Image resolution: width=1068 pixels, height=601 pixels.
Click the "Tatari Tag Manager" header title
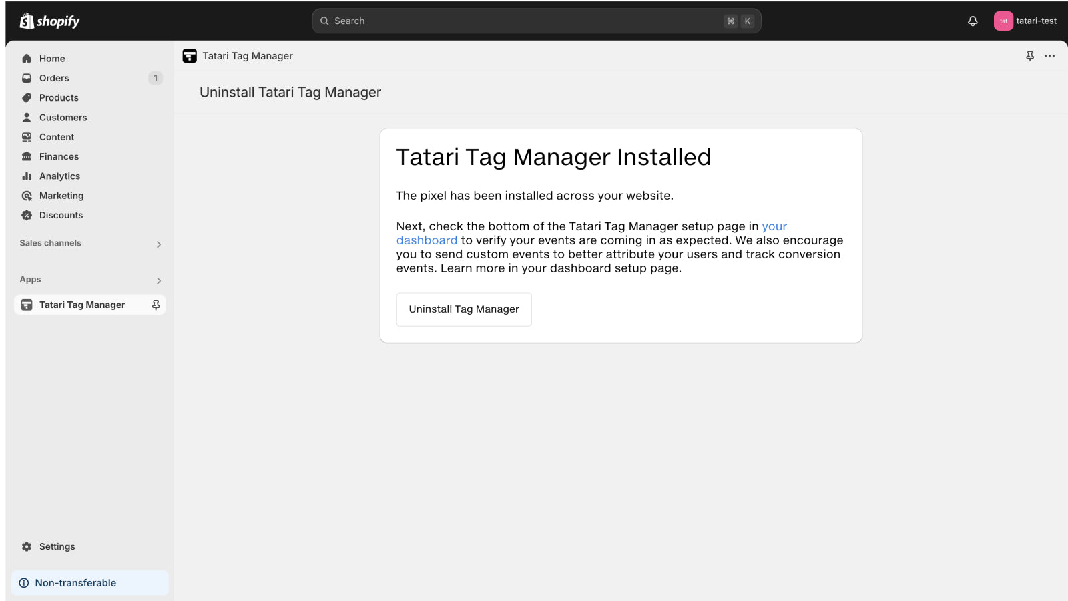248,56
